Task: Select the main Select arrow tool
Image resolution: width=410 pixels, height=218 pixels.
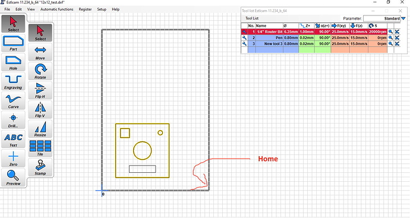Action: [13, 24]
